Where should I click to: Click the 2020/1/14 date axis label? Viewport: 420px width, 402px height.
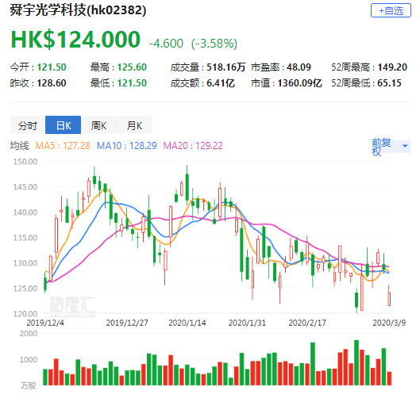pyautogui.click(x=187, y=323)
